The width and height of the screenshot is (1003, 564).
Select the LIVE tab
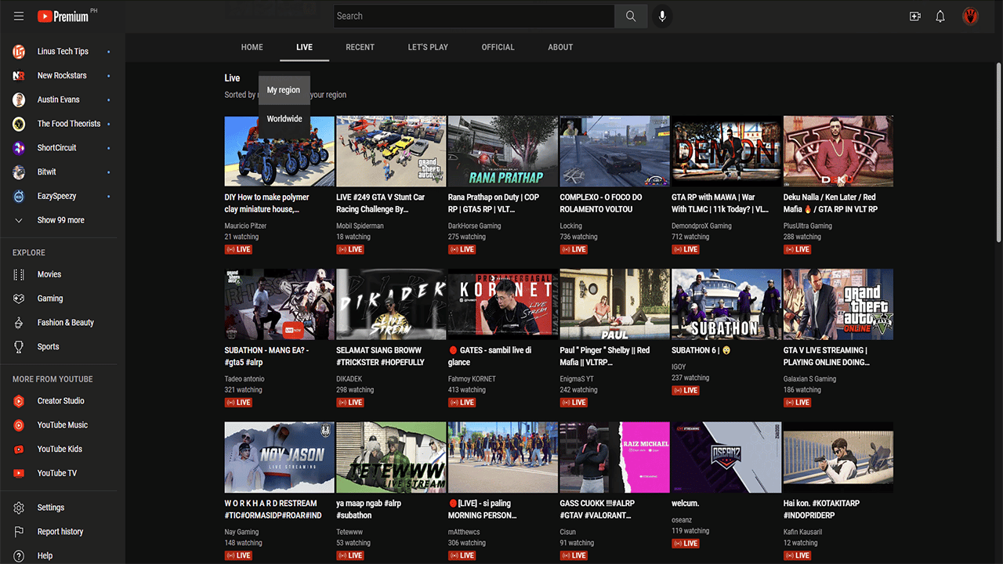pyautogui.click(x=305, y=48)
